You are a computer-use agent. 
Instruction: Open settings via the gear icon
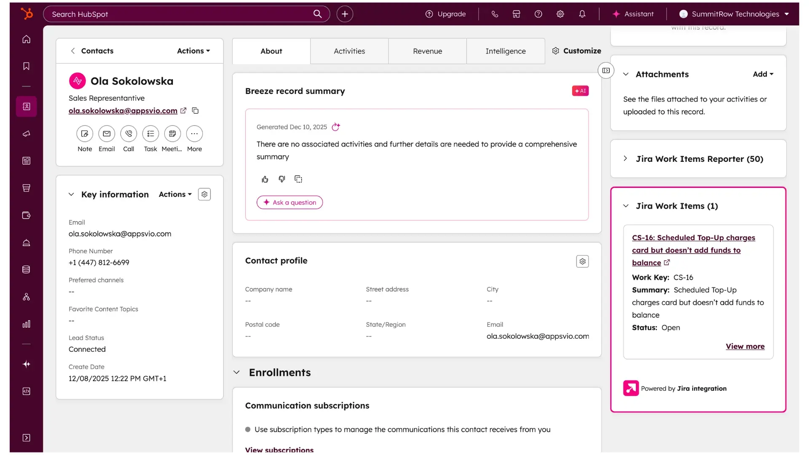click(560, 14)
